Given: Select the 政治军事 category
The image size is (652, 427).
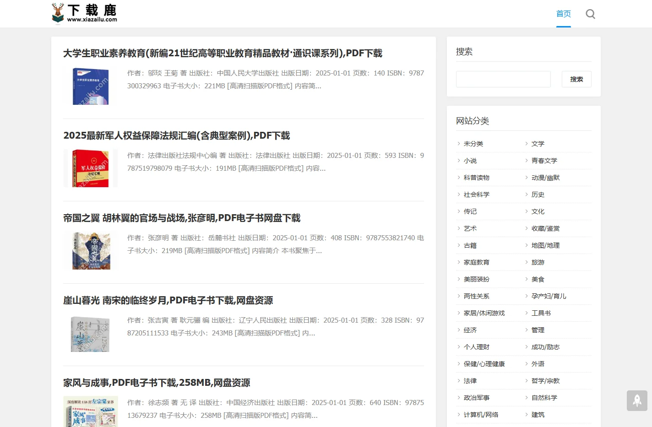Looking at the screenshot, I should click(x=477, y=398).
